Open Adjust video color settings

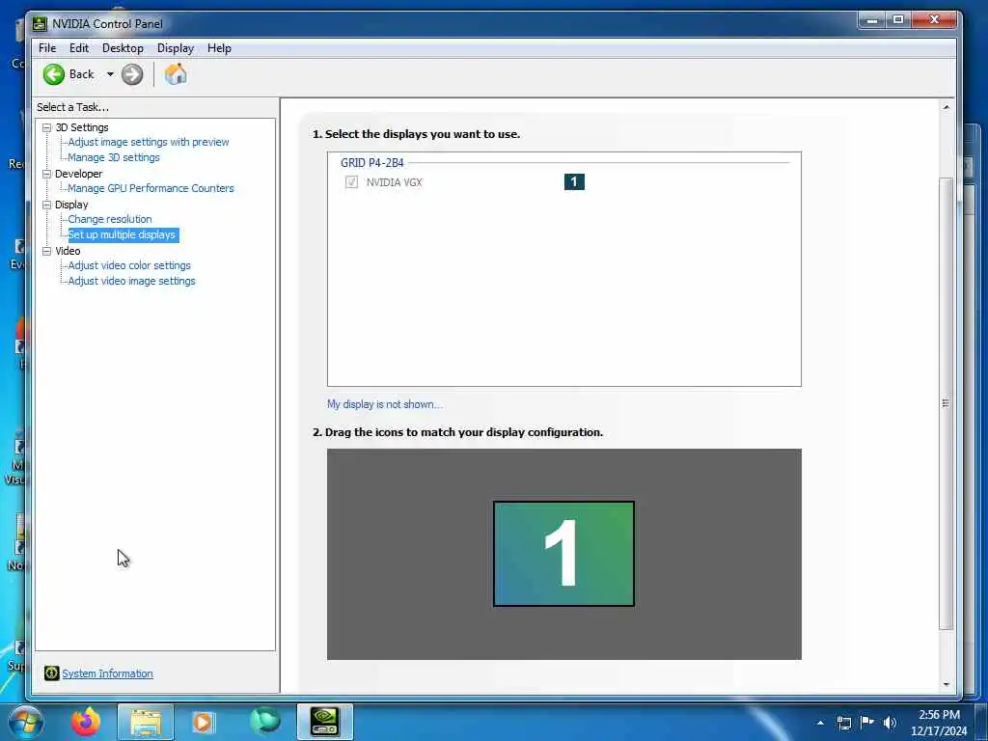(x=129, y=266)
